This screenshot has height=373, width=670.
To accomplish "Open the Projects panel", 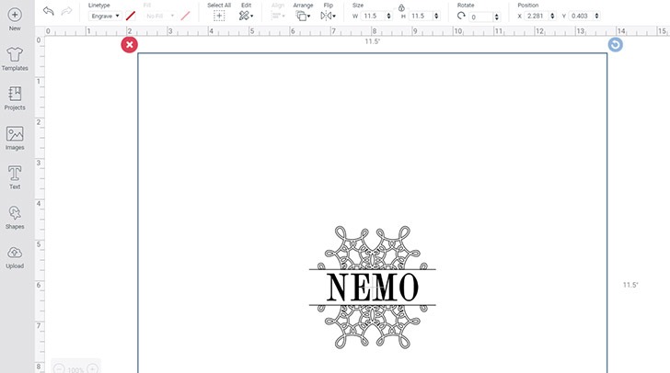I will tap(15, 98).
